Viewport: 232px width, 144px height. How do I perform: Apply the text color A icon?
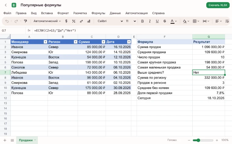(x=172, y=21)
